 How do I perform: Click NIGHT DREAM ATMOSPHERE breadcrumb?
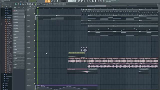(57, 4)
